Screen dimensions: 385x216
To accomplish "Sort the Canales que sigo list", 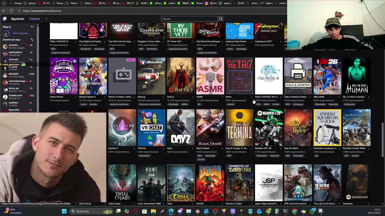I will 32,40.
